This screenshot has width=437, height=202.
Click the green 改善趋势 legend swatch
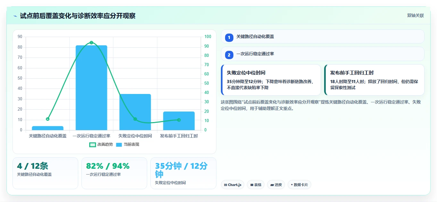92,144
